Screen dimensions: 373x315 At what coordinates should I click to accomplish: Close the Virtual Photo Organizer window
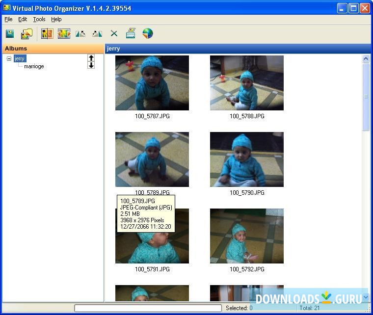click(365, 8)
